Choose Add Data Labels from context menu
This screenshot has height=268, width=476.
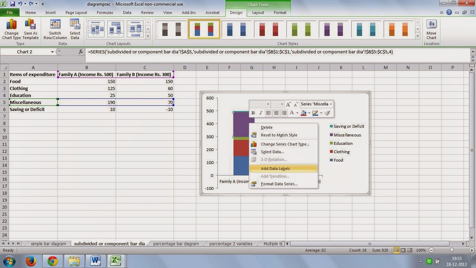point(275,169)
